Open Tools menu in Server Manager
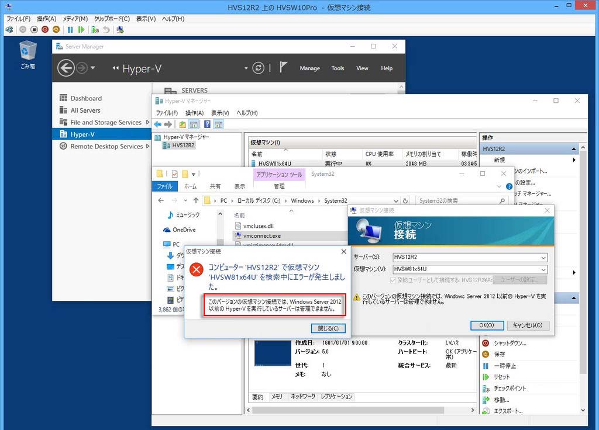The width and height of the screenshot is (599, 430). (x=338, y=68)
